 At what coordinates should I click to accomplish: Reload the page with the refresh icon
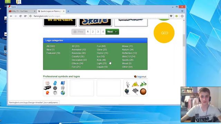point(20,16)
